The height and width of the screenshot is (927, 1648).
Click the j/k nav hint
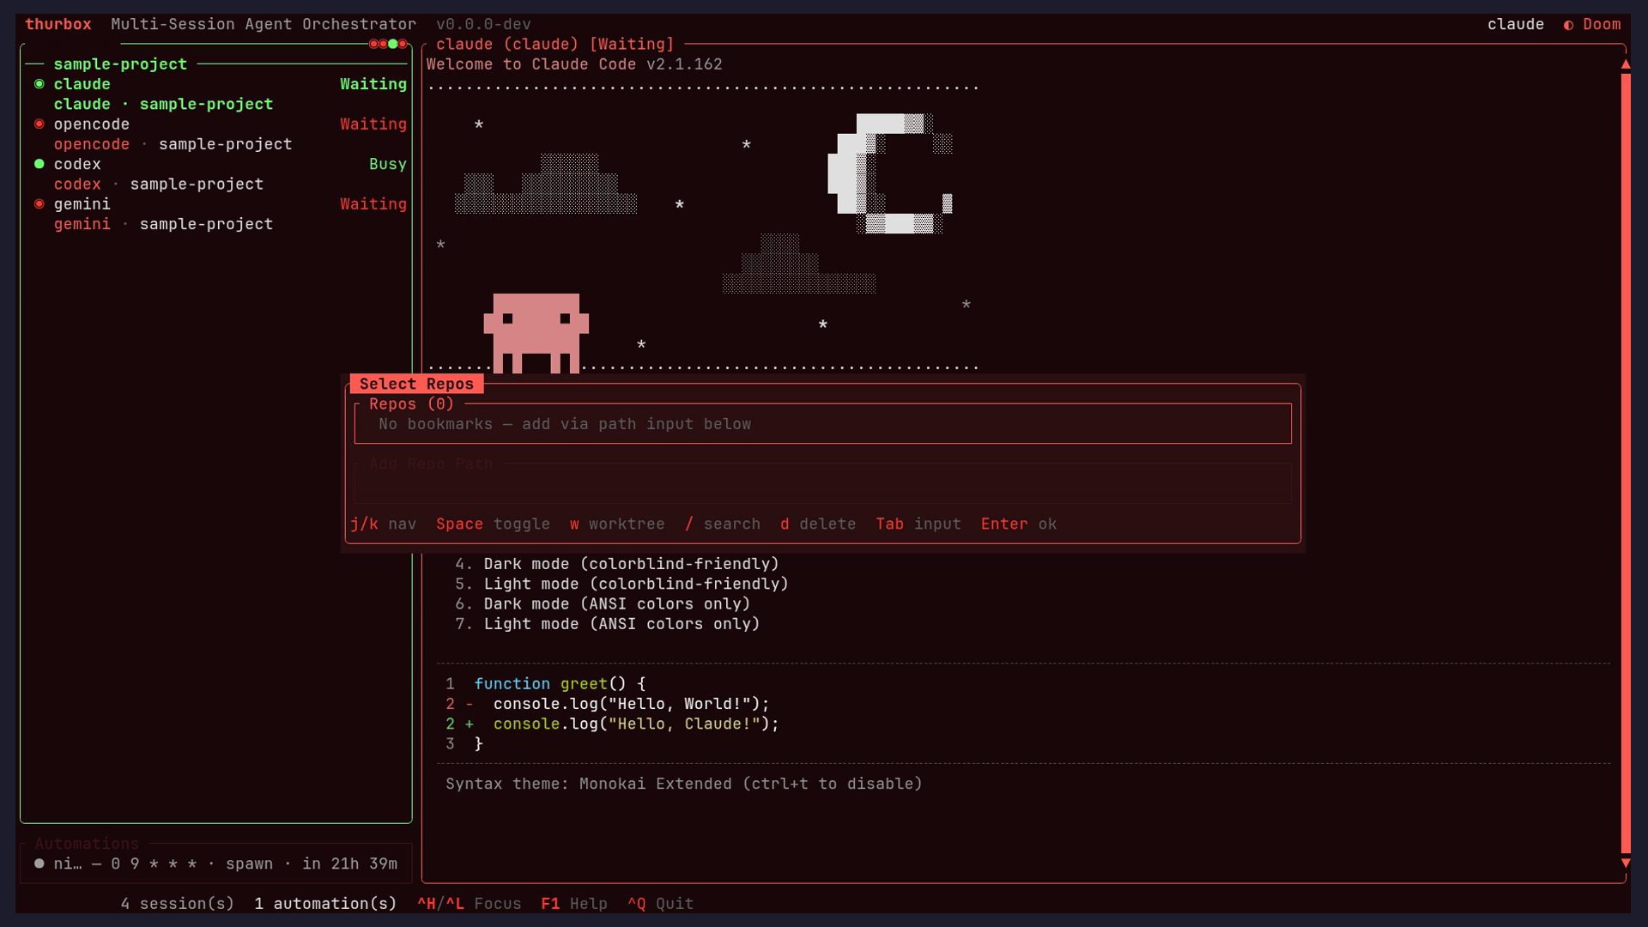pyautogui.click(x=383, y=524)
